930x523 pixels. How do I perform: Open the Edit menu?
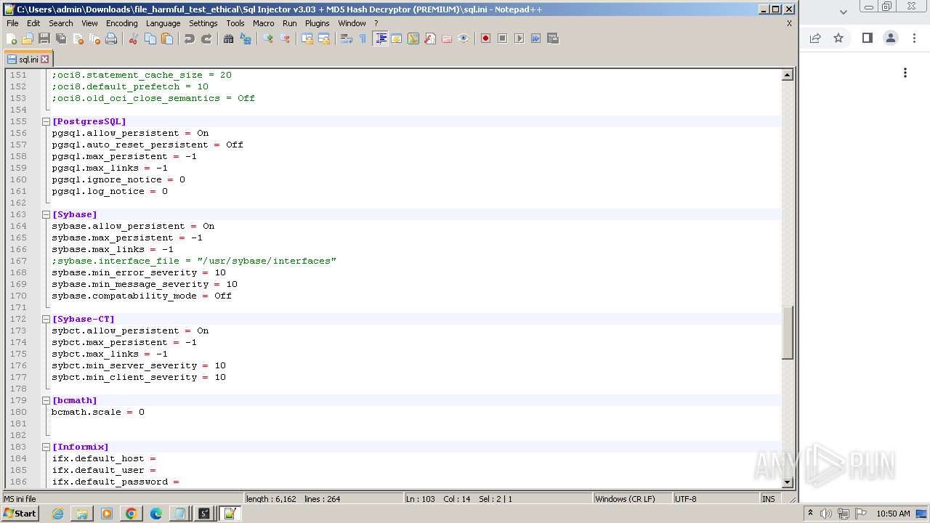click(33, 23)
